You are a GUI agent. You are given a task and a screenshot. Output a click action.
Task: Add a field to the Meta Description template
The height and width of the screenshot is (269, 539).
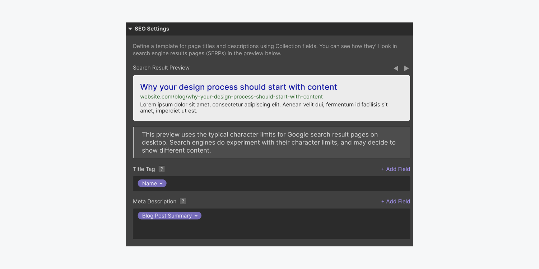[395, 201]
